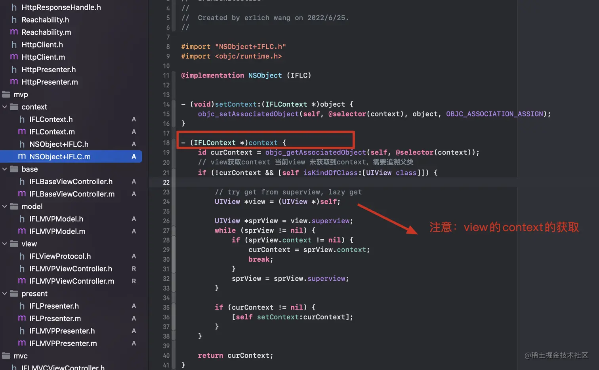The width and height of the screenshot is (599, 370).
Task: Open NSObject+IFLC.h file
Action: coord(59,144)
